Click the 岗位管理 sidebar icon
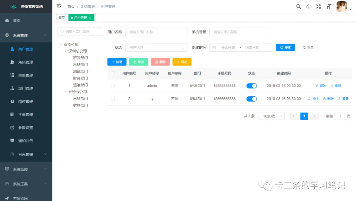This screenshot has width=357, height=201. (x=12, y=101)
